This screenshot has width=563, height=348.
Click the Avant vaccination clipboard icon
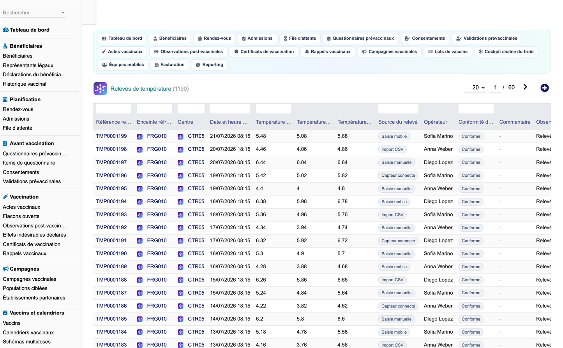(x=5, y=144)
